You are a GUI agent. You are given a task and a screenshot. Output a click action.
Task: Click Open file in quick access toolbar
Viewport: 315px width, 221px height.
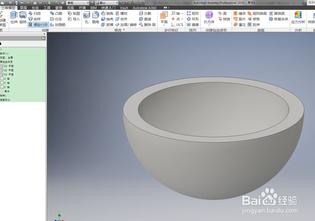pyautogui.click(x=10, y=3)
